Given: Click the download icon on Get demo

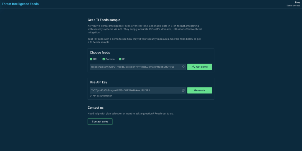Looking at the screenshot, I should coord(193,67).
